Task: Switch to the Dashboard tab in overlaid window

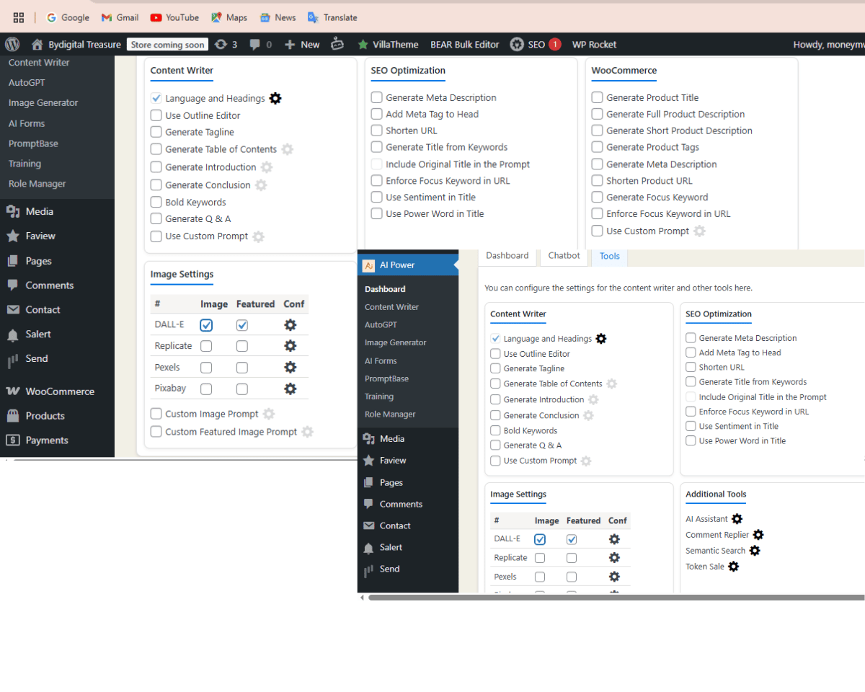Action: [x=507, y=256]
